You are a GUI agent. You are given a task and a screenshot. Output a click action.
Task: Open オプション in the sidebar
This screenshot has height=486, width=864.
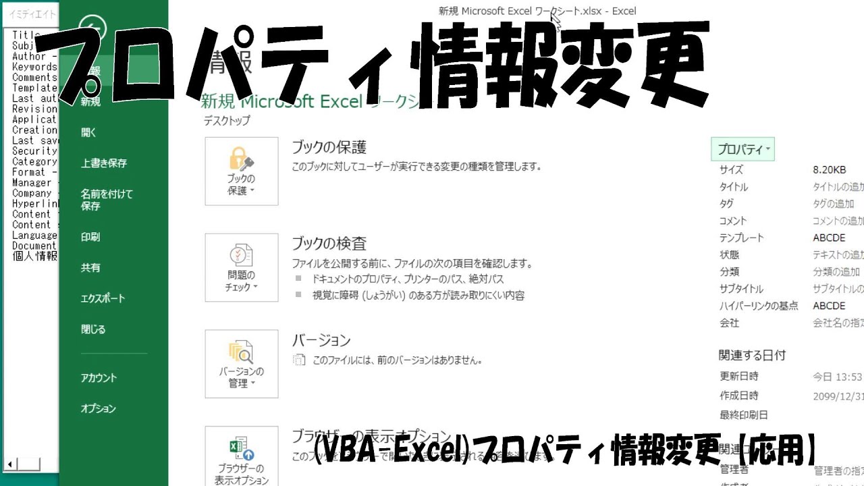click(99, 409)
